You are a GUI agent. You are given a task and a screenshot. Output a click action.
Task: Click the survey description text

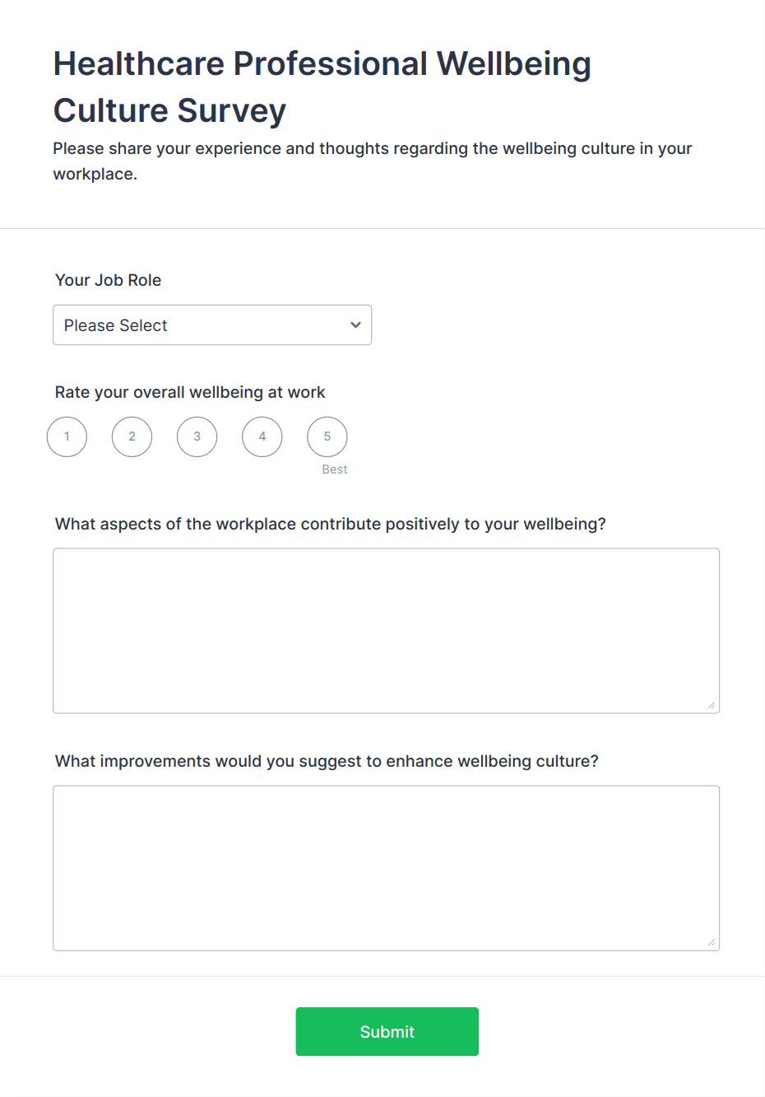click(x=372, y=161)
